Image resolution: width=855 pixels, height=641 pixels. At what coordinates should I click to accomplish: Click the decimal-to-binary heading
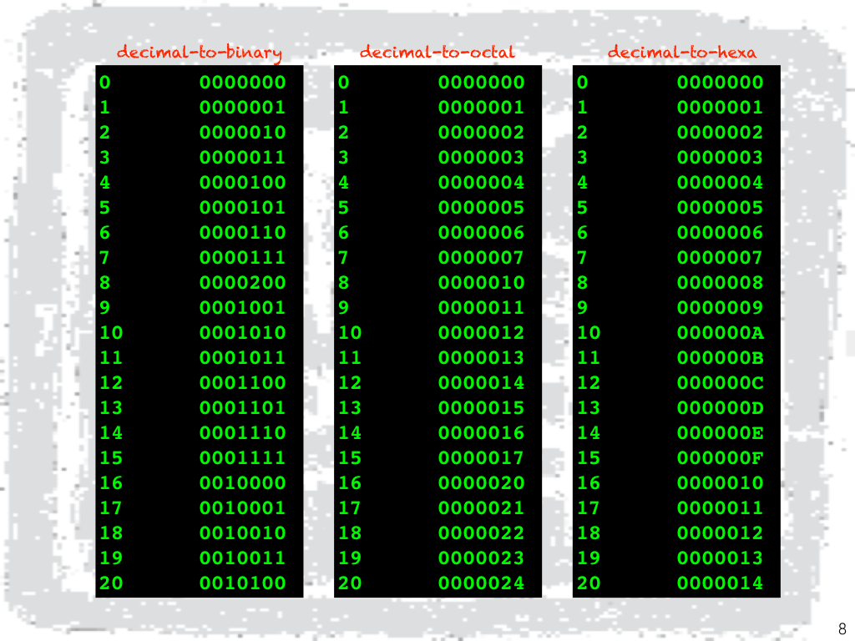[x=199, y=53]
